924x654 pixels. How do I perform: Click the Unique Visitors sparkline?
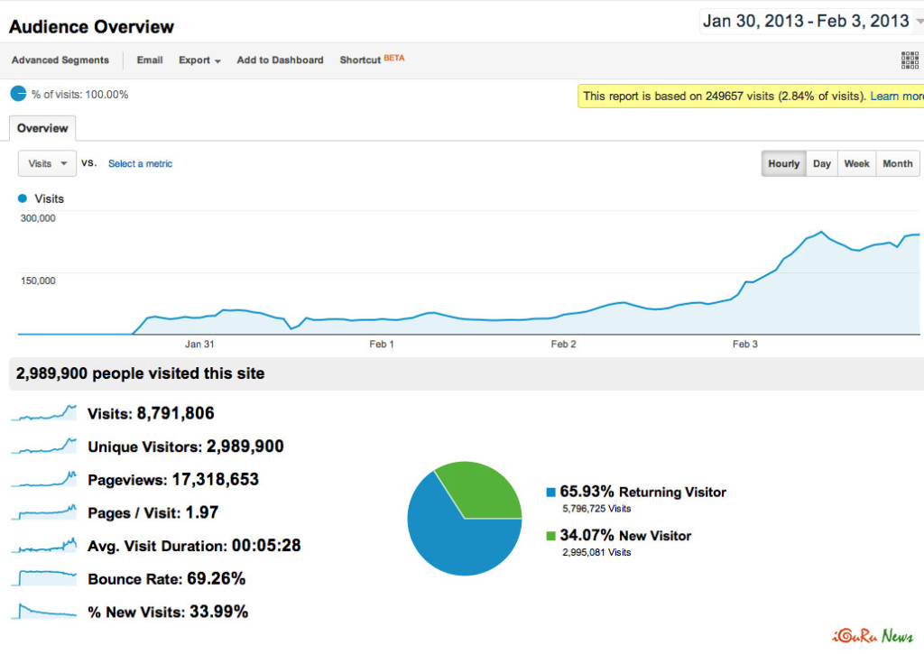(44, 446)
